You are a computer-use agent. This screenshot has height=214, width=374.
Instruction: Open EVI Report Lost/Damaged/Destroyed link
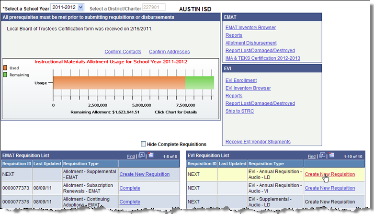(x=260, y=103)
